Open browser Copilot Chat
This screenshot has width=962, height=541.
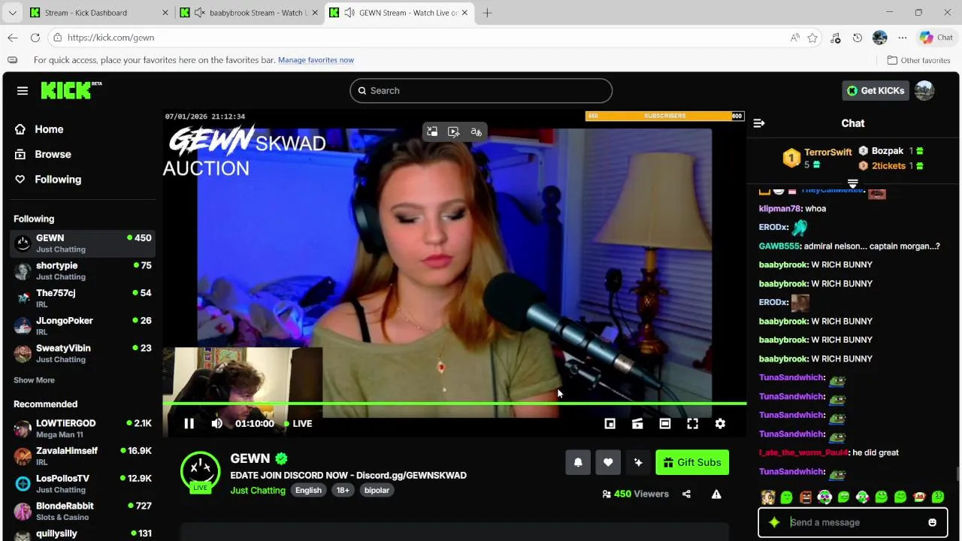point(936,38)
